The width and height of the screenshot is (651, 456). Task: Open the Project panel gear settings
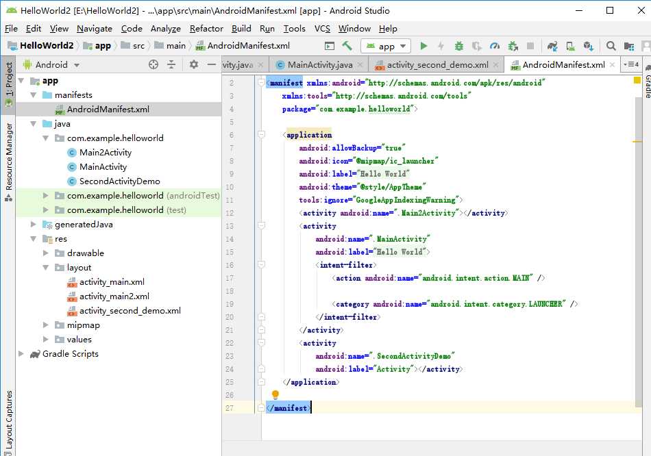click(193, 64)
